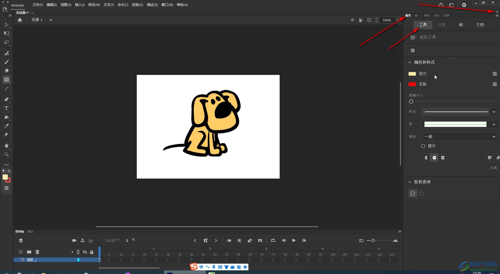The image size is (500, 274).
Task: Open the scene 1 dropdown arrow
Action: 51,20
